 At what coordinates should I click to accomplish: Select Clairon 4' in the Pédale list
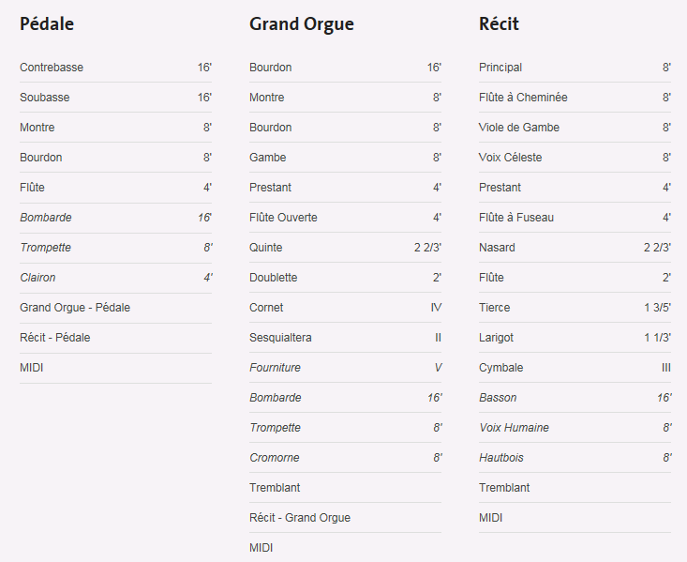(x=115, y=278)
